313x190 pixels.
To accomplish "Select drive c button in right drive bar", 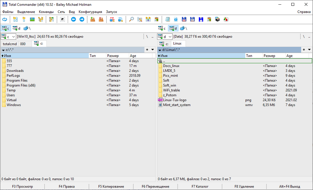I will pyautogui.click(x=162, y=28).
